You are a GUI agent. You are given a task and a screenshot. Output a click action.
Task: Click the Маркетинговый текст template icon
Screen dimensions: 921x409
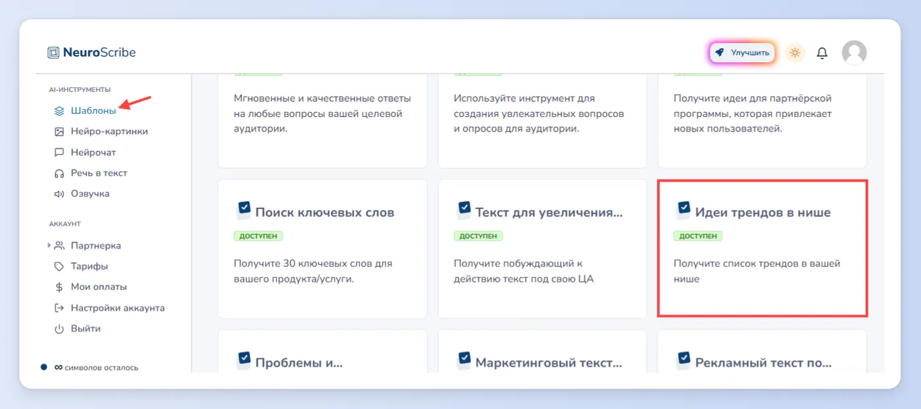(x=464, y=360)
